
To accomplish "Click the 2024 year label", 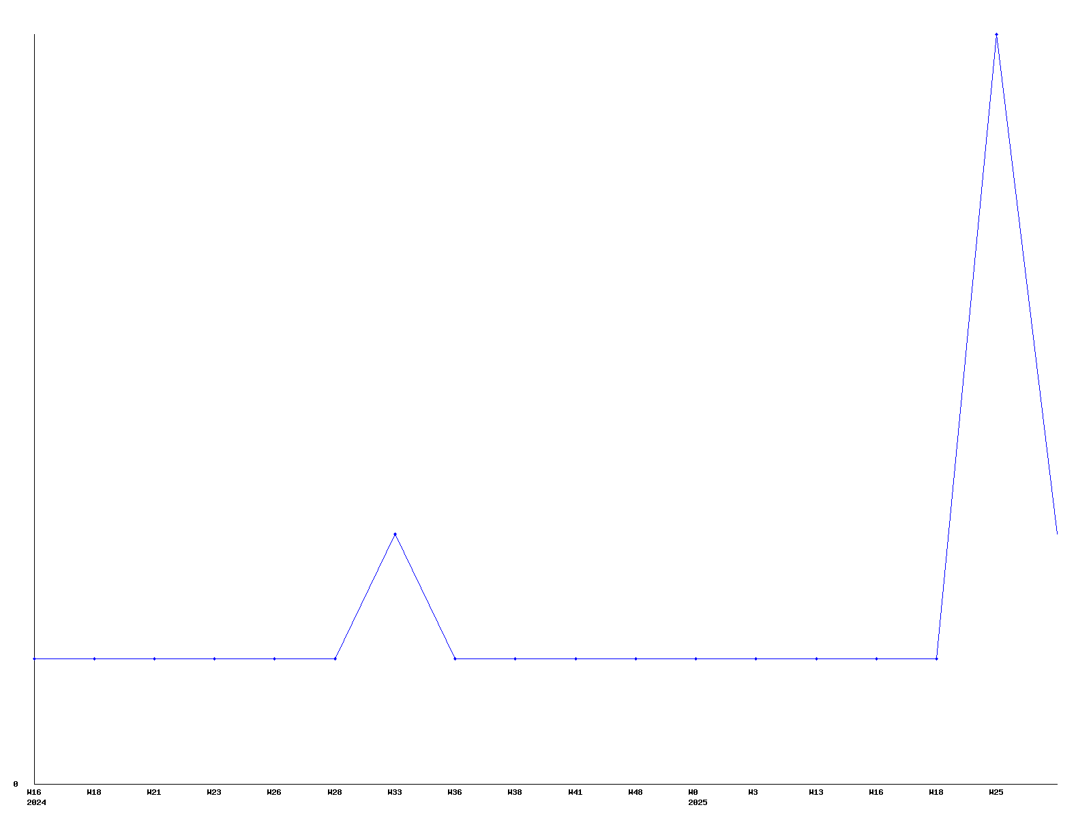I will coord(36,802).
